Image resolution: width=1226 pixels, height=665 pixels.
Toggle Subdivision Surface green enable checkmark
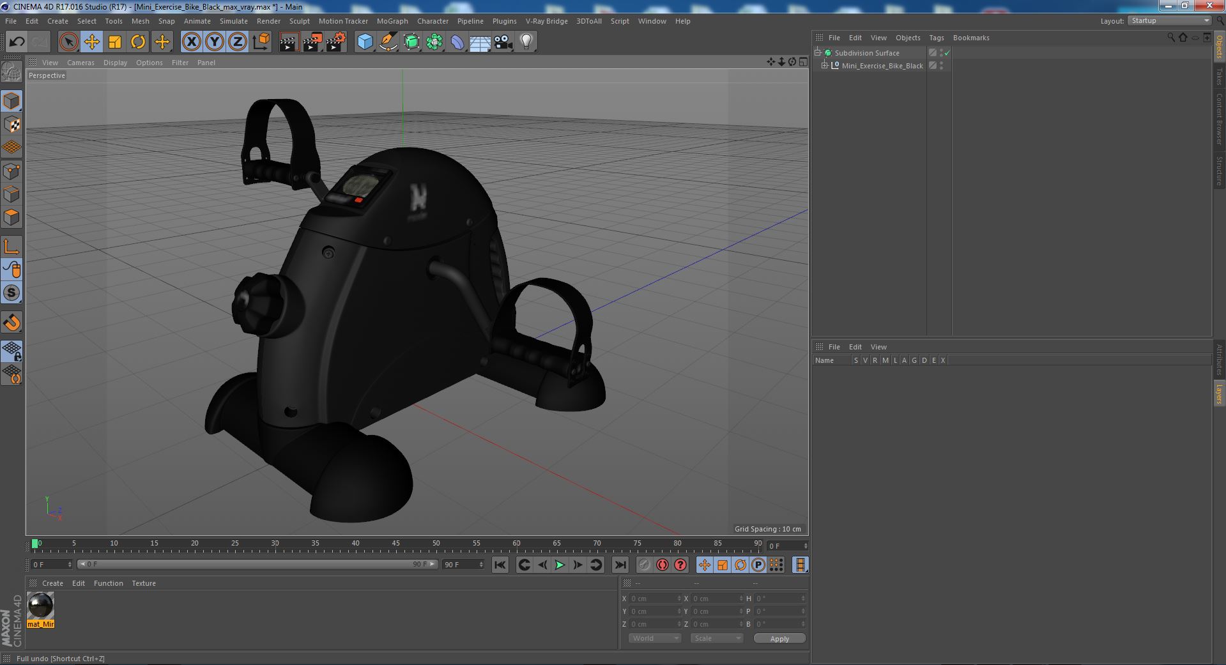[x=947, y=53]
